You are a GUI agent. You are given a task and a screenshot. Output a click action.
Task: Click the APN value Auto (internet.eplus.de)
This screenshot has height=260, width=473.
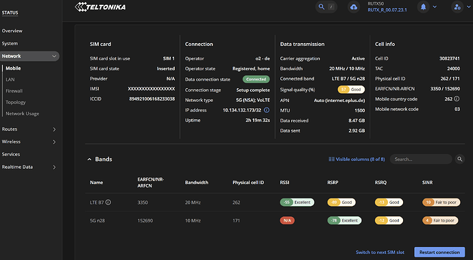pos(339,100)
